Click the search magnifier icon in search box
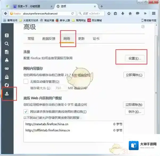Image resolution: width=160 pixels, height=156 pixels. 80,13
